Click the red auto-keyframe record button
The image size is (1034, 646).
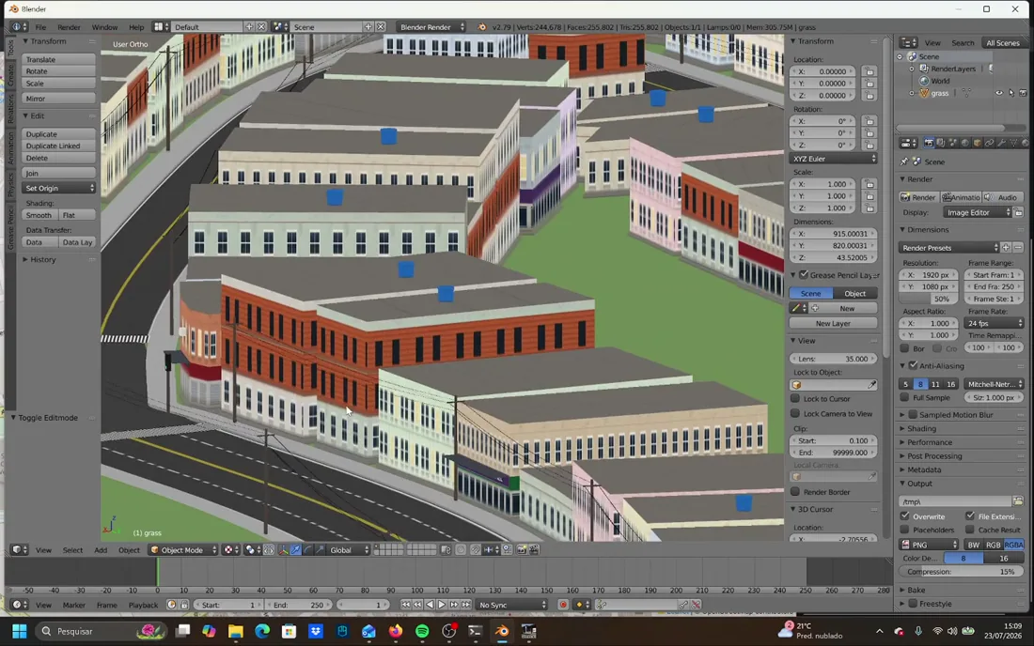coord(562,605)
